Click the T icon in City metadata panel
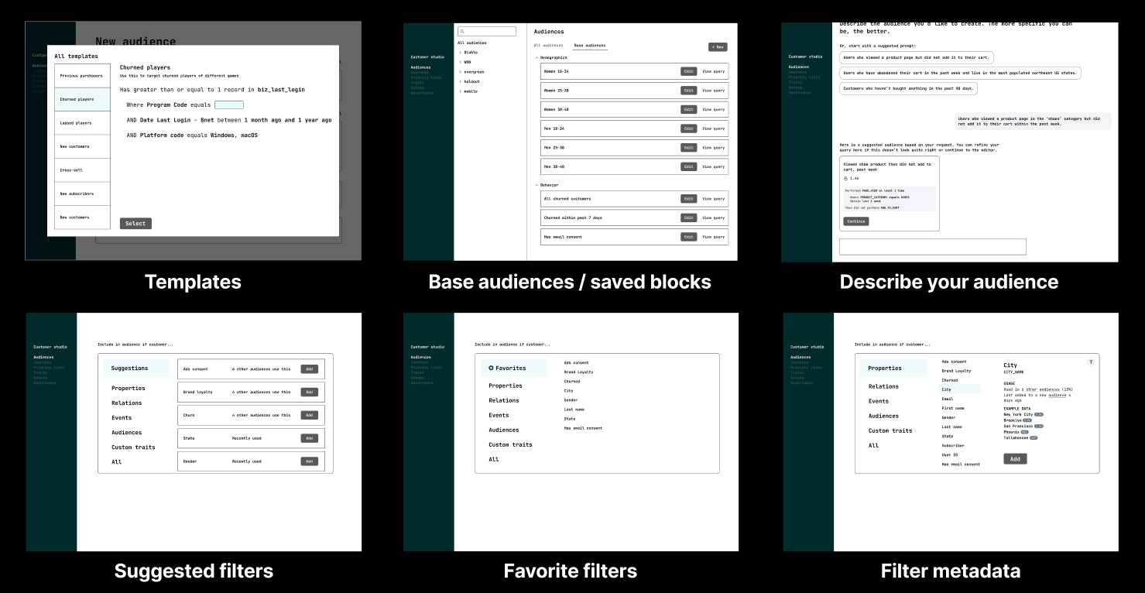 [x=1091, y=362]
